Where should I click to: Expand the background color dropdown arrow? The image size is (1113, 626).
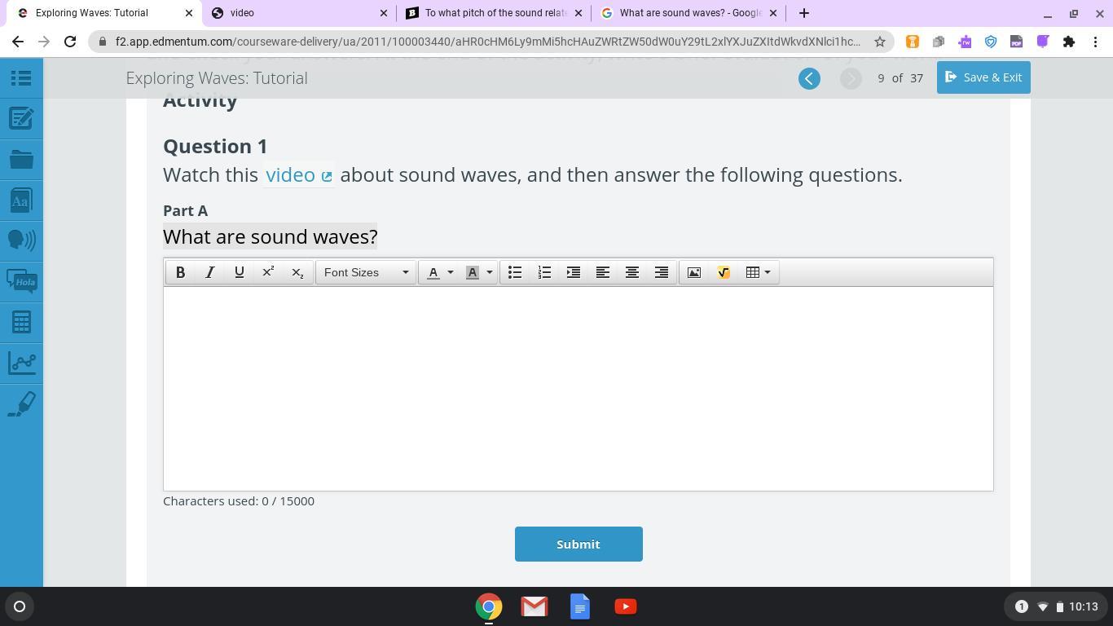490,272
